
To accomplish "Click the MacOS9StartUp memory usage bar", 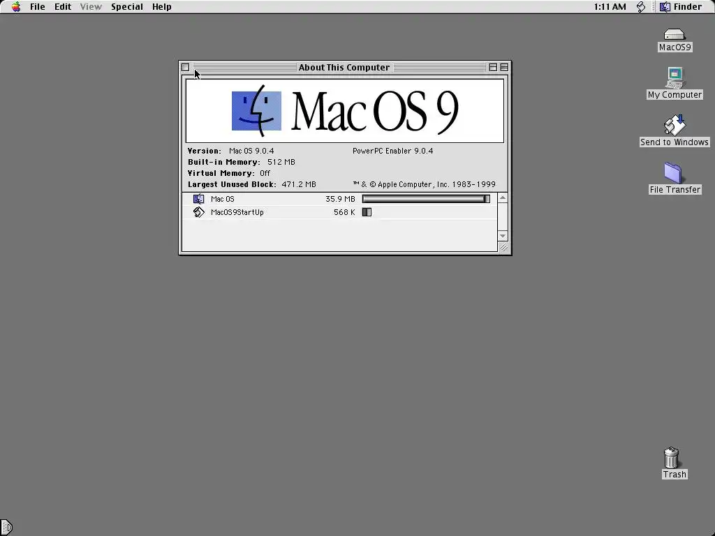I will click(x=367, y=212).
